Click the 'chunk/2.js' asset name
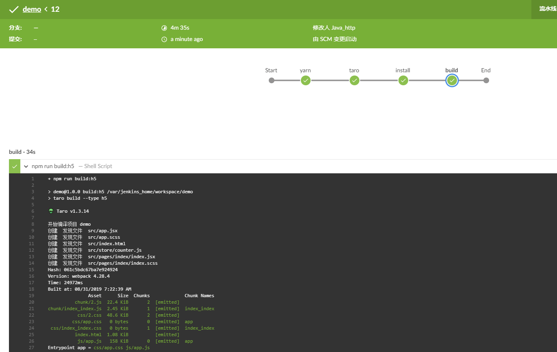Image resolution: width=557 pixels, height=352 pixels. [x=88, y=302]
